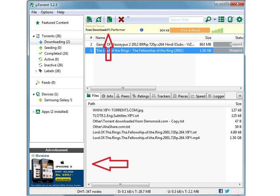
Task: Select TLOTR.1.Eng.Subtitles.YIFY.srt file
Action: 116,116
